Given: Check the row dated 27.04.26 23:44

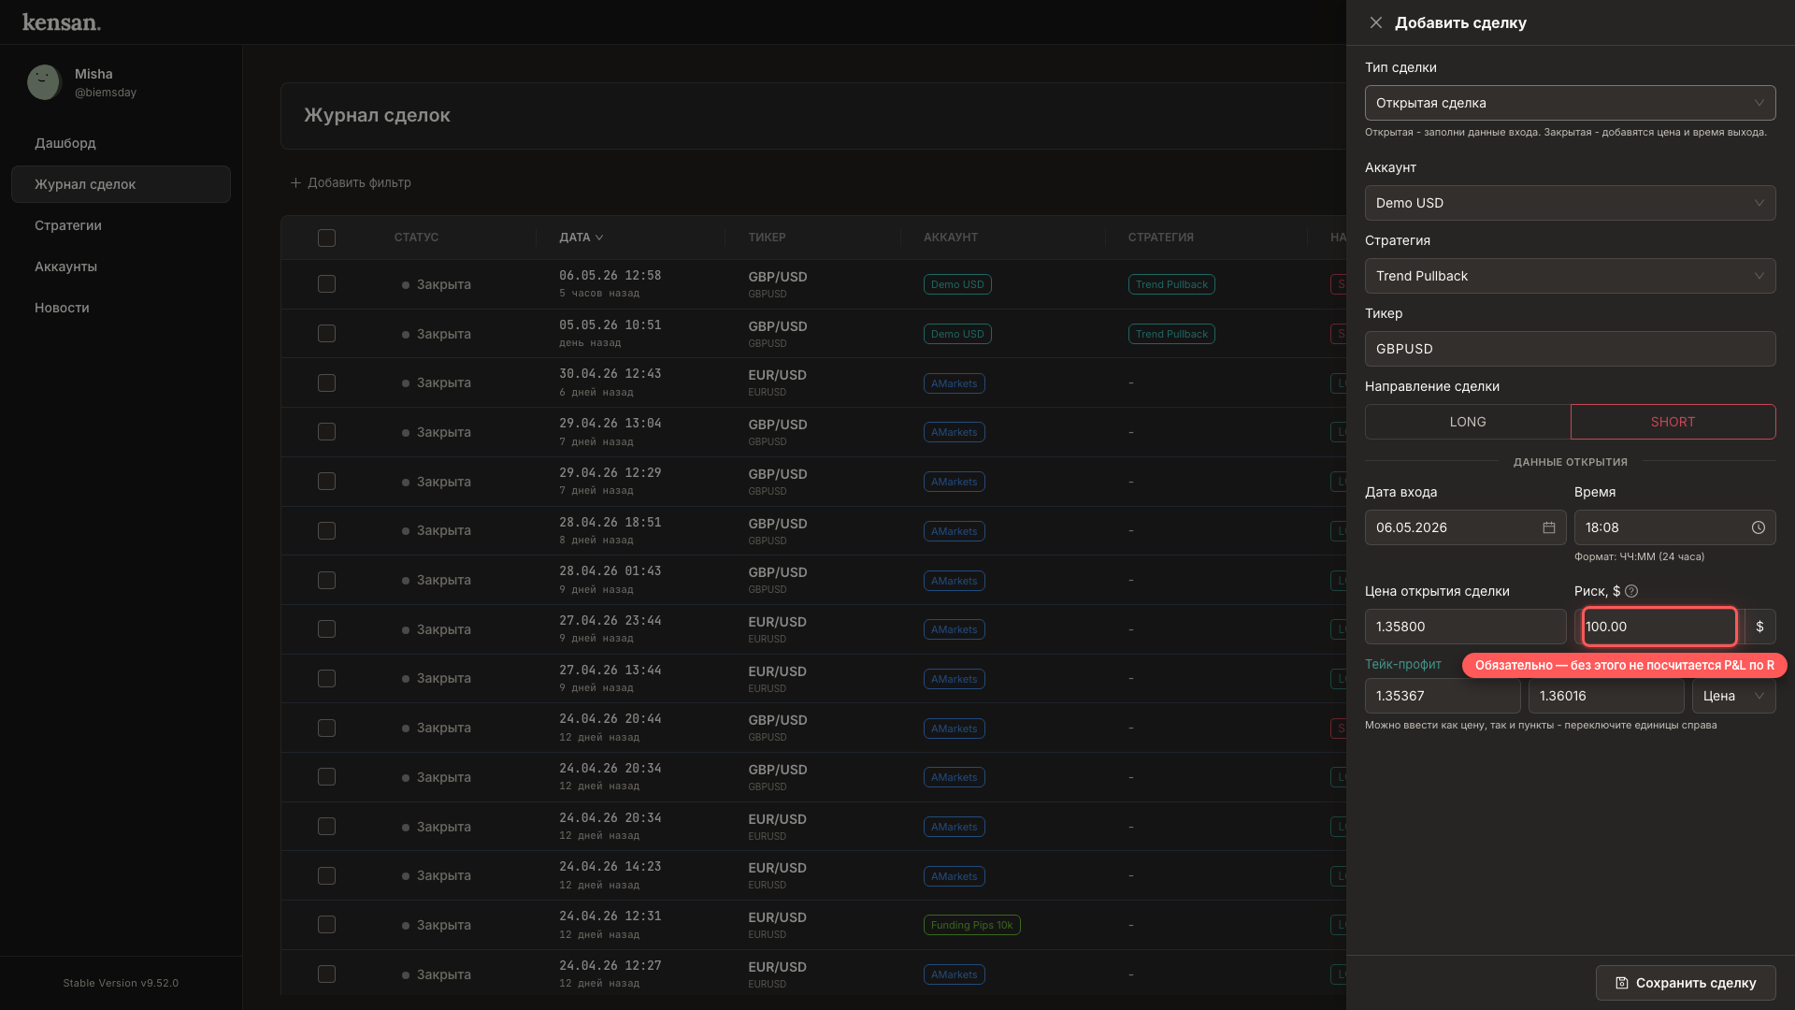Looking at the screenshot, I should click(326, 628).
